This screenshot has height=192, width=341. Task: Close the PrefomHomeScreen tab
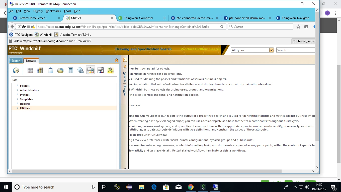[x=59, y=18]
